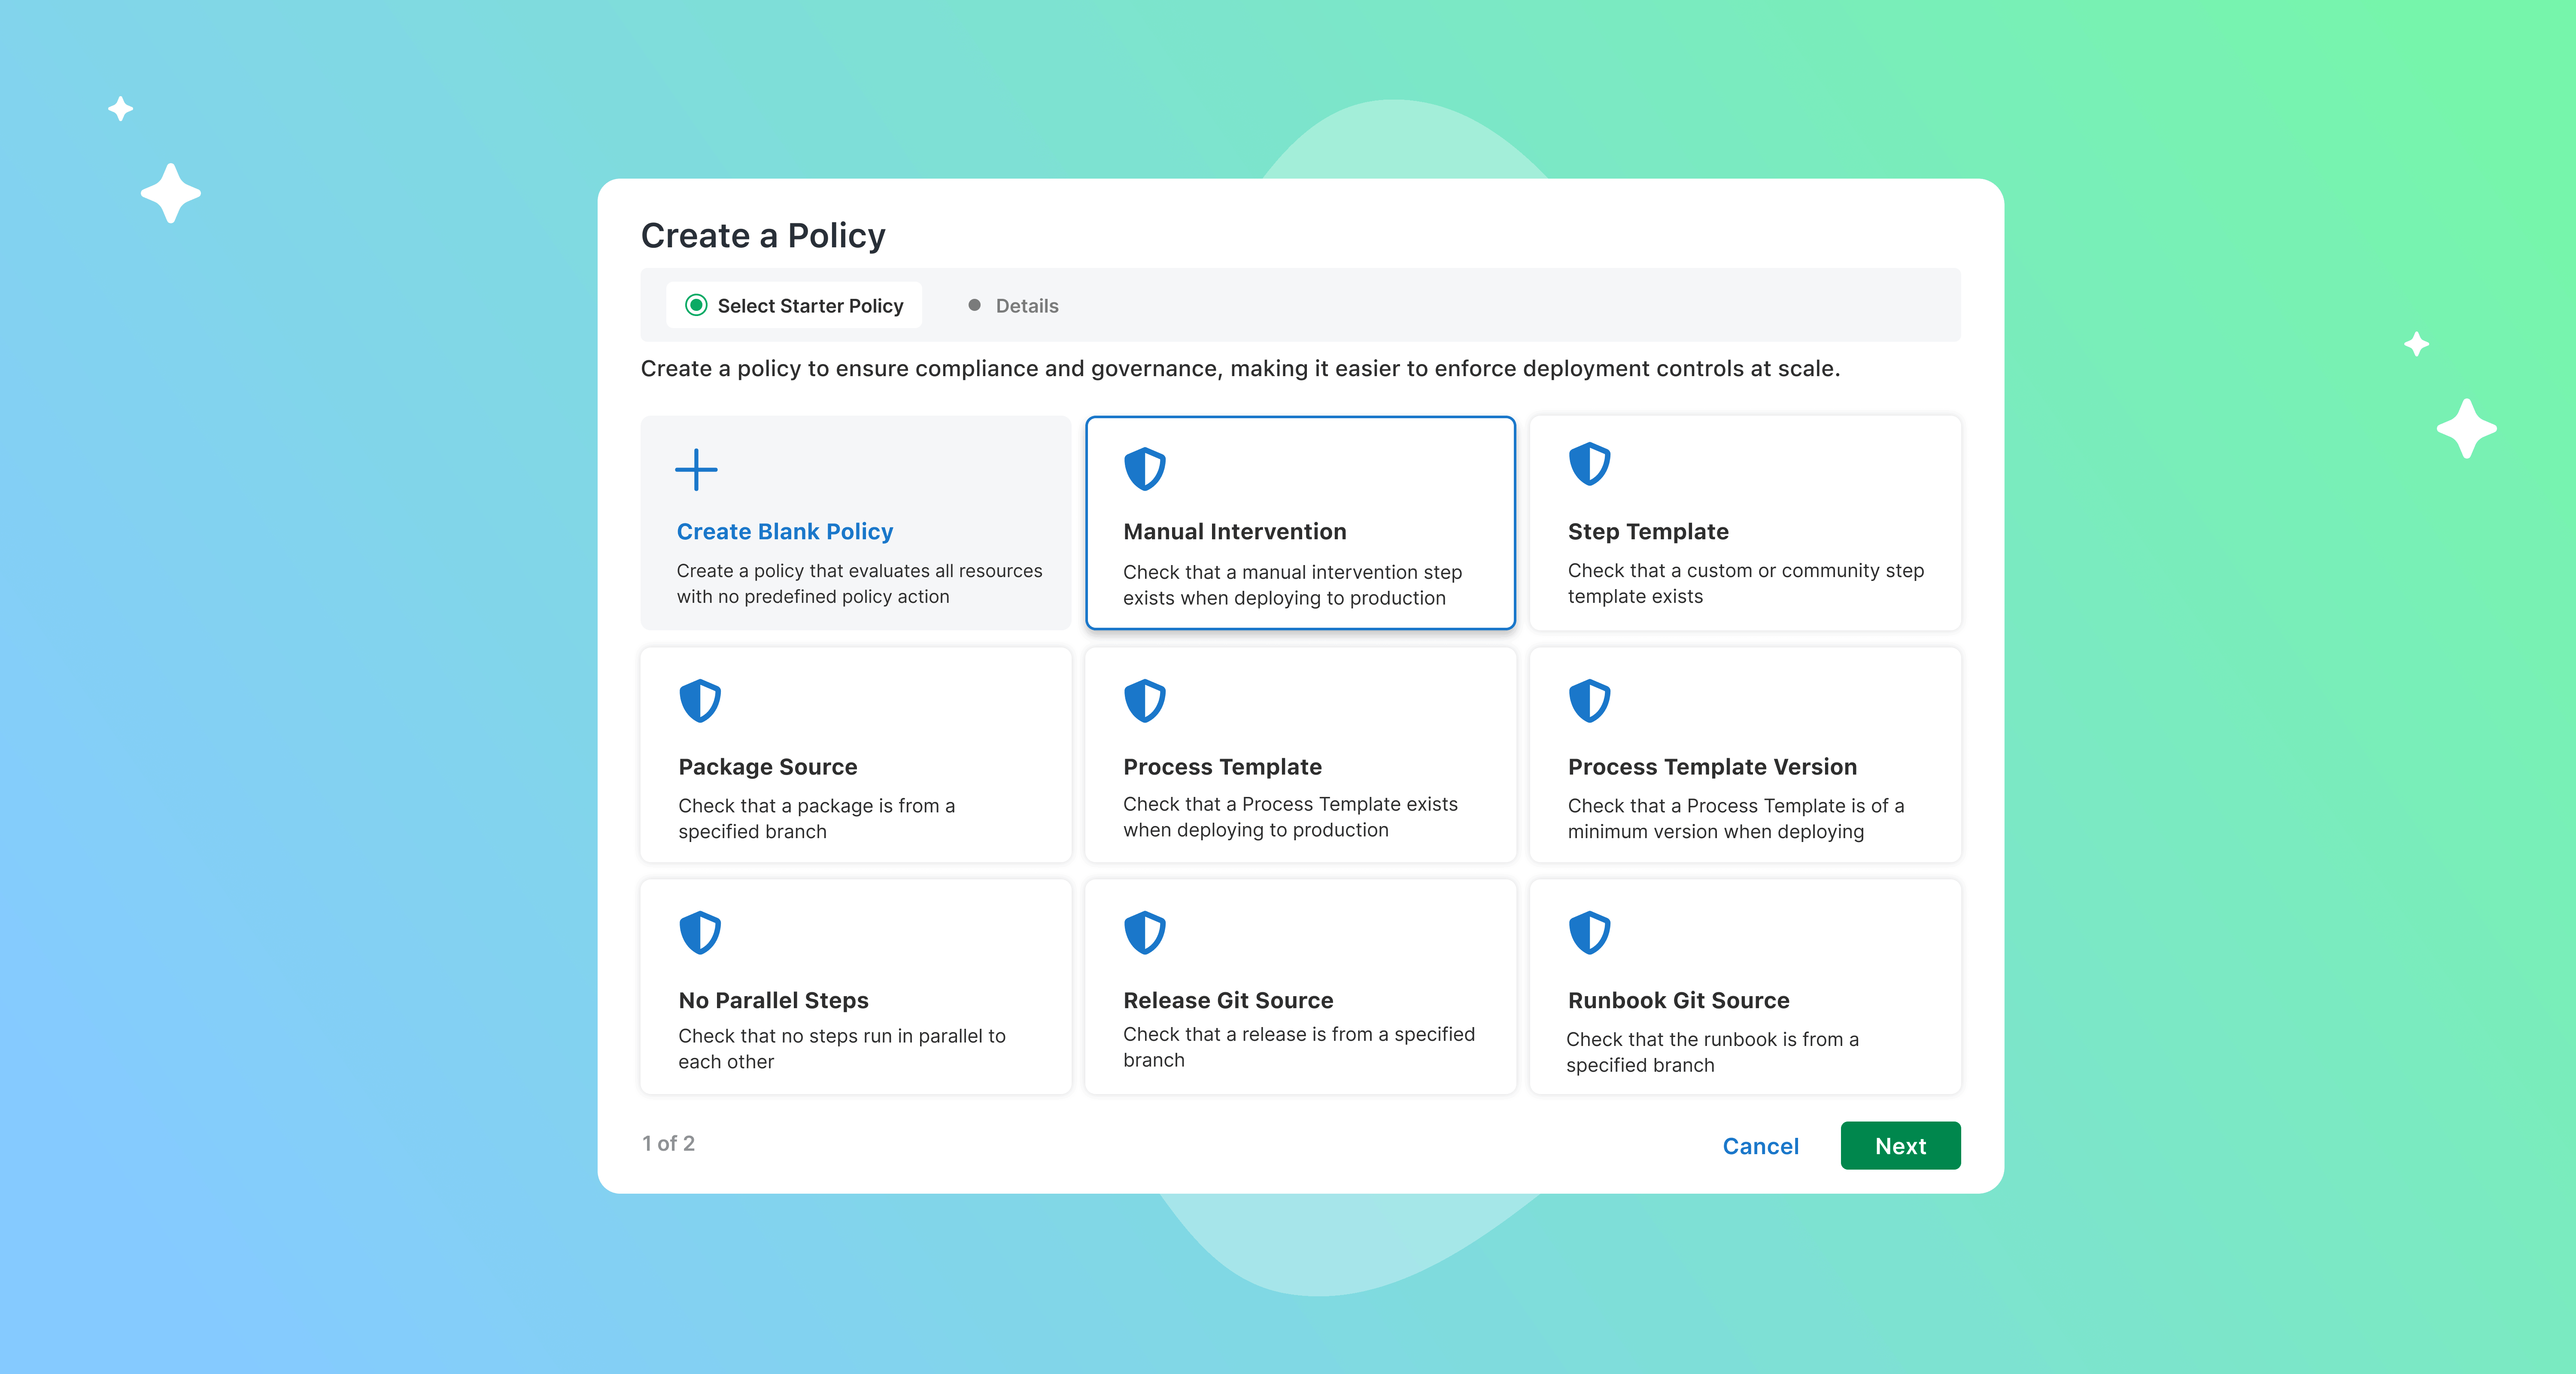Click the shield icon on Manual Intervention card
The width and height of the screenshot is (2576, 1374).
coord(1145,468)
